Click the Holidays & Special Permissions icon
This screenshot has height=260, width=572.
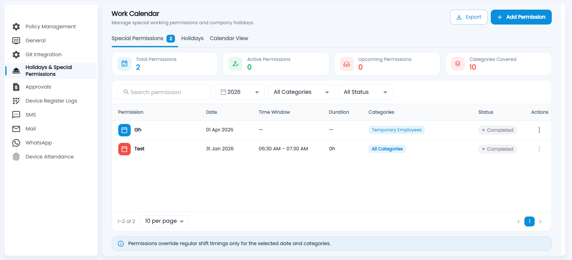(x=16, y=71)
